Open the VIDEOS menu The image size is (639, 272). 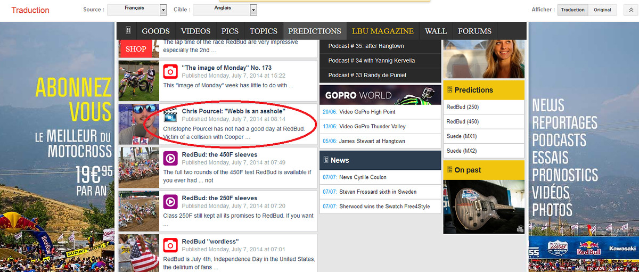click(x=195, y=31)
